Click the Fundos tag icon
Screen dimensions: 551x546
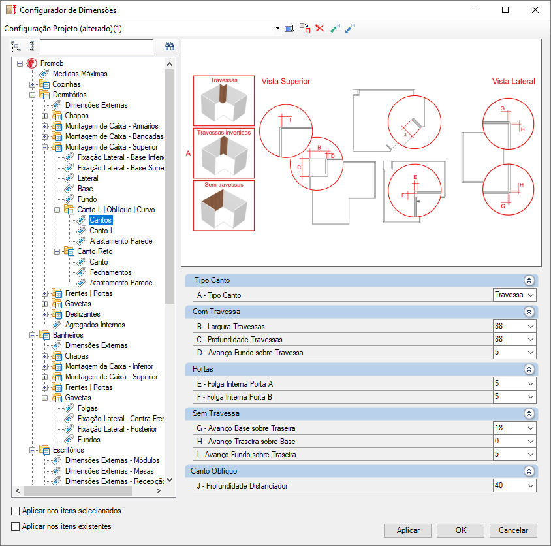69,440
